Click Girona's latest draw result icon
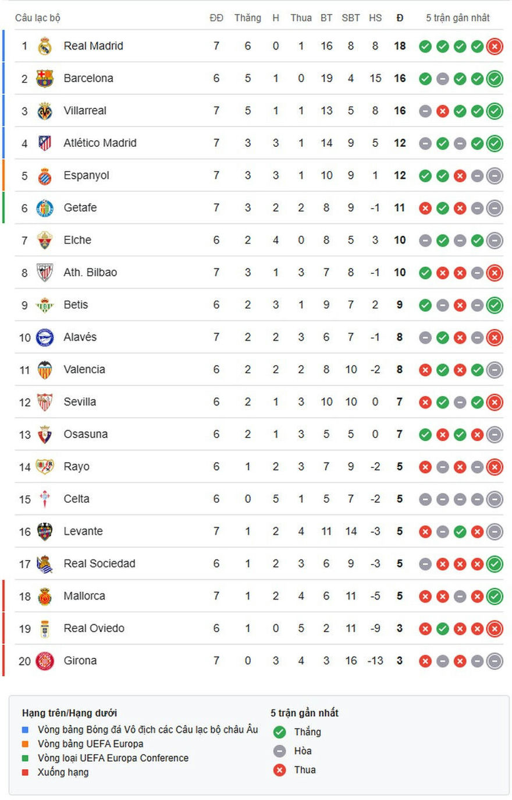This screenshot has height=800, width=512. (x=495, y=661)
